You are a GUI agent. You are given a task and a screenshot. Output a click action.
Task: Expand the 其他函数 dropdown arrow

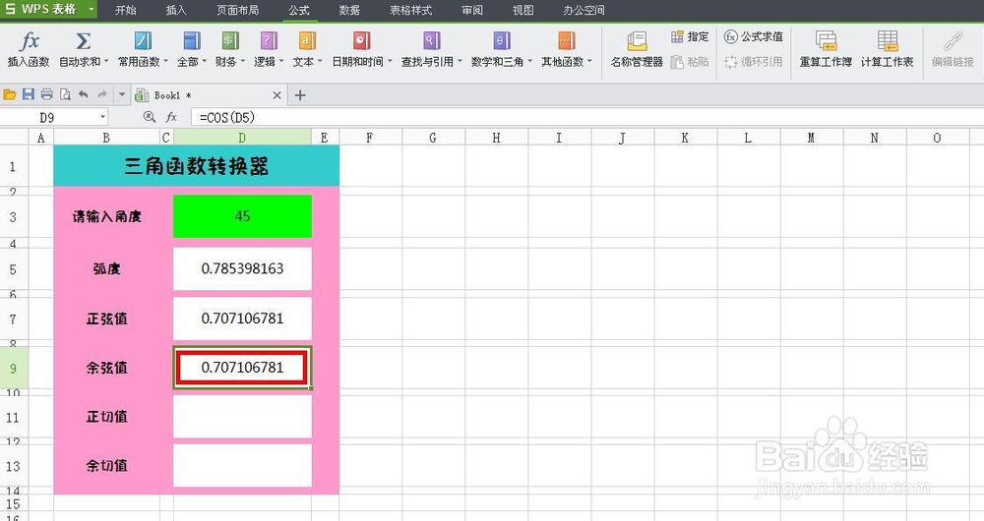(x=589, y=62)
